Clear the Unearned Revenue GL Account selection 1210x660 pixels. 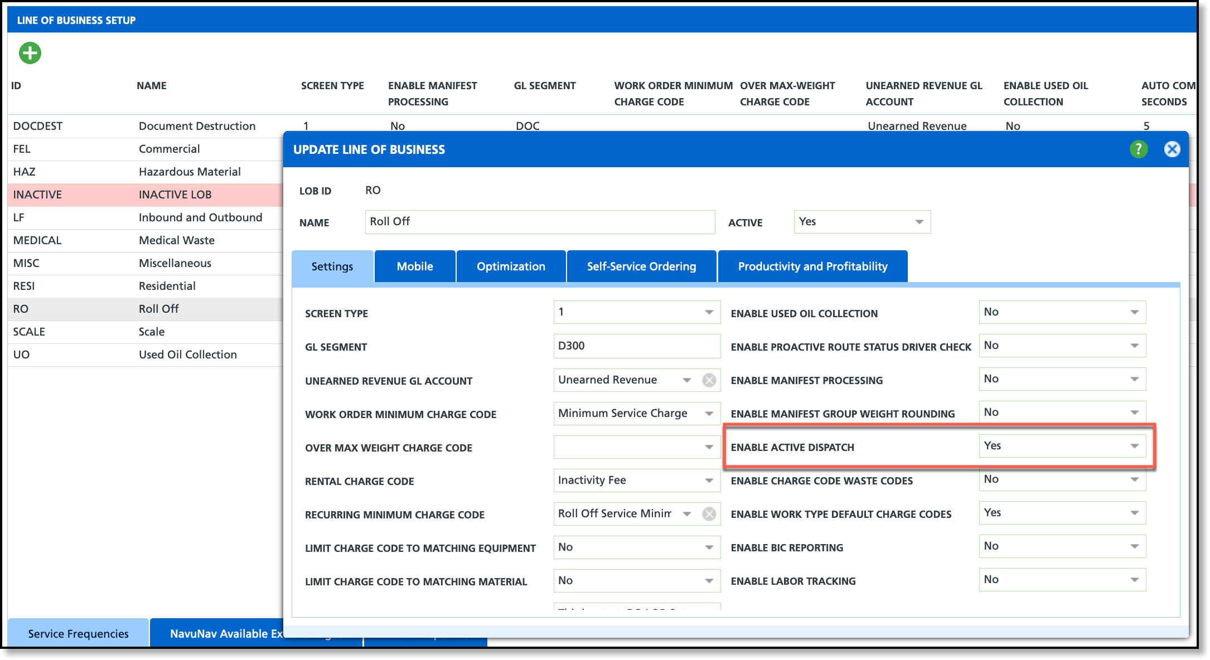(x=709, y=380)
